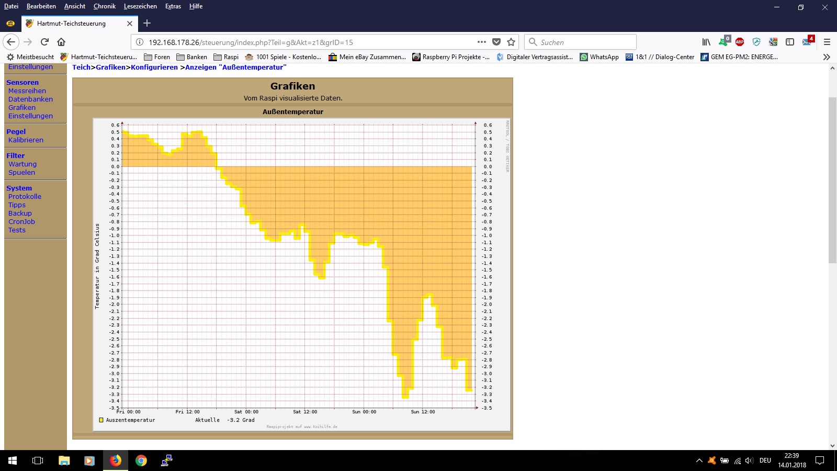Open Adblock Plus extension icon
This screenshot has height=471, width=837.
740,42
